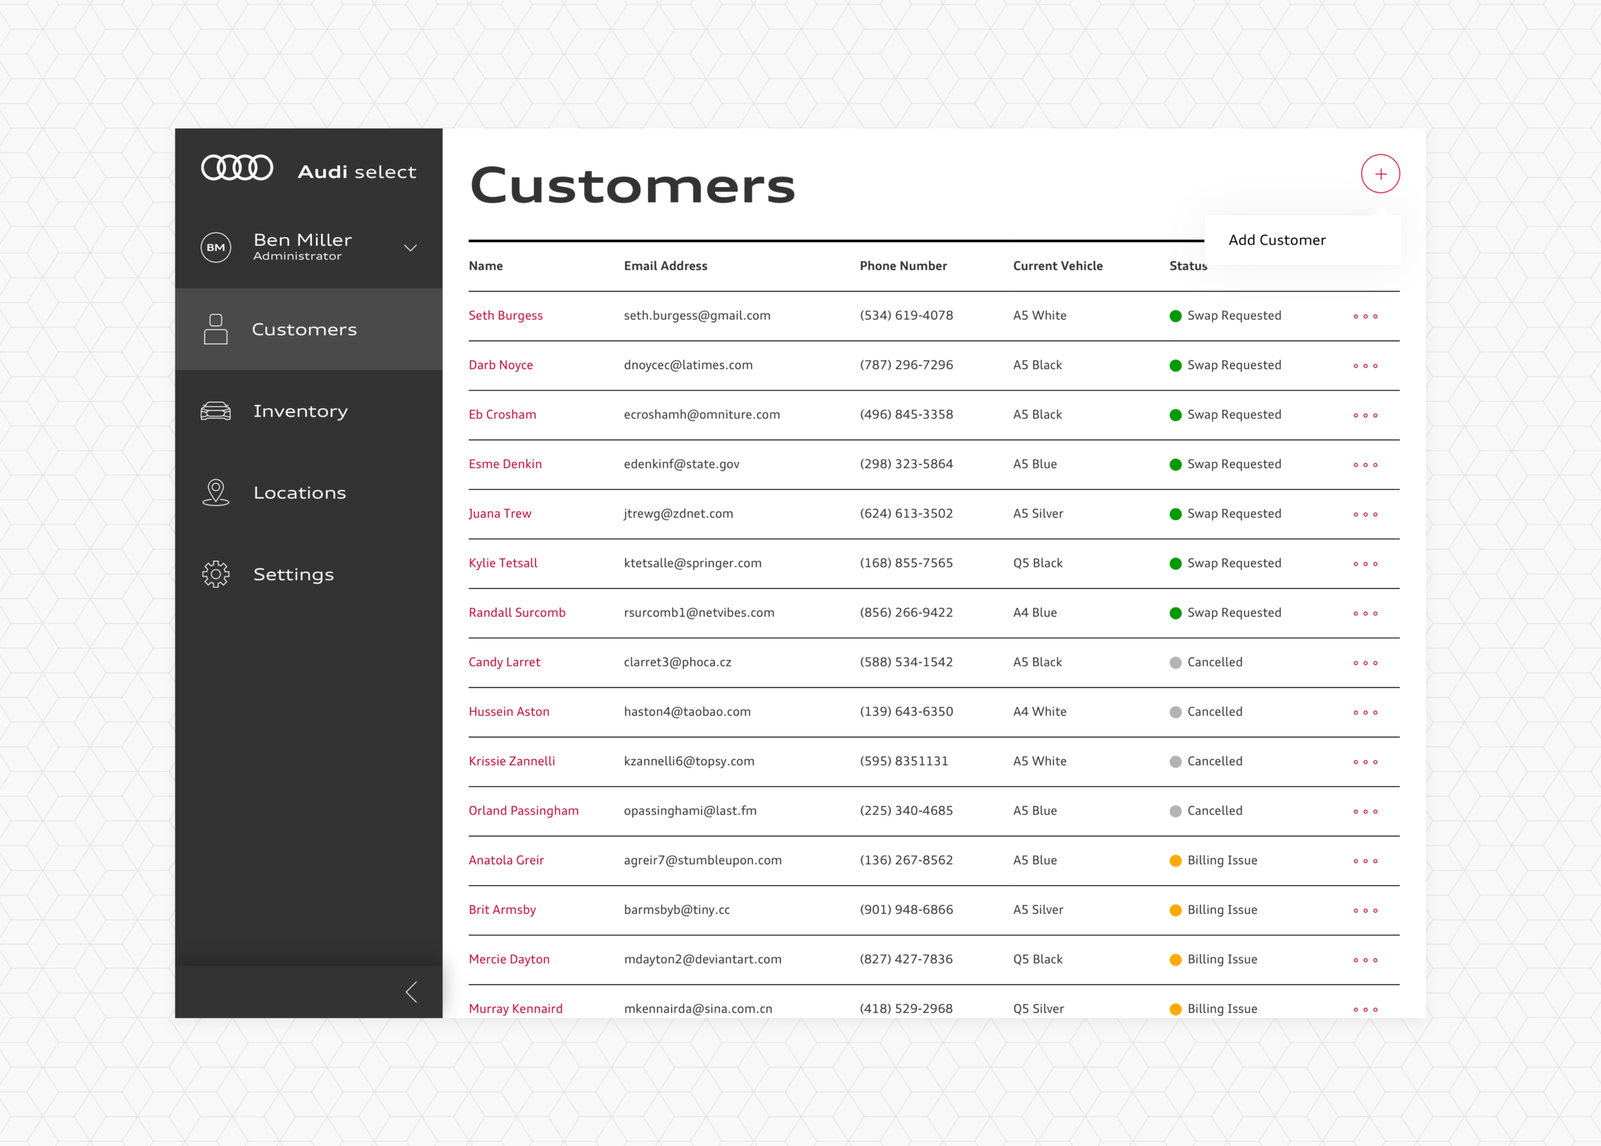The image size is (1601, 1146).
Task: Open more options for Candy Larret
Action: pyautogui.click(x=1365, y=662)
